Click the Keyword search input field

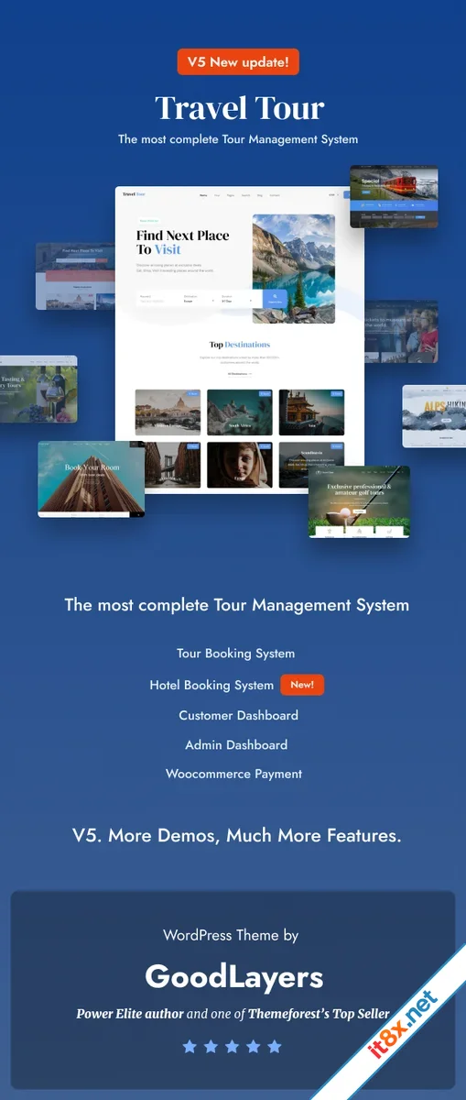pyautogui.click(x=158, y=299)
